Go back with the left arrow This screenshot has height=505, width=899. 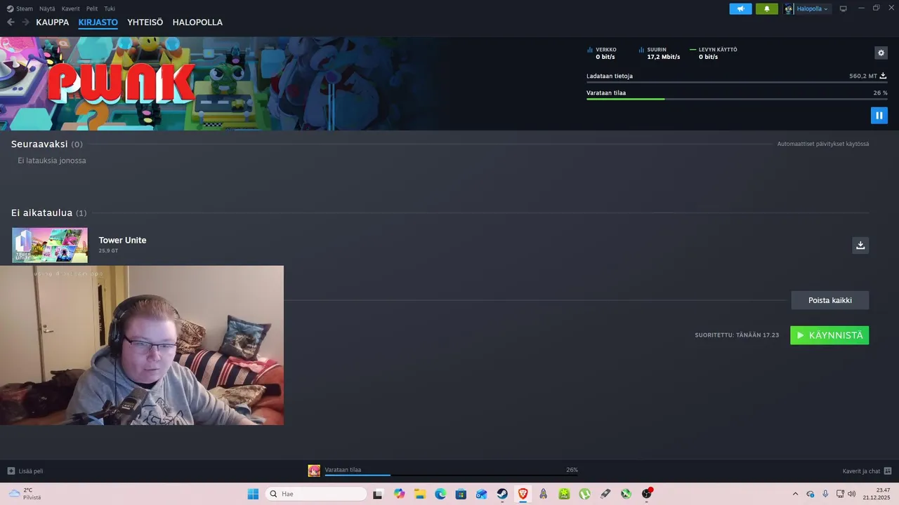pyautogui.click(x=11, y=22)
